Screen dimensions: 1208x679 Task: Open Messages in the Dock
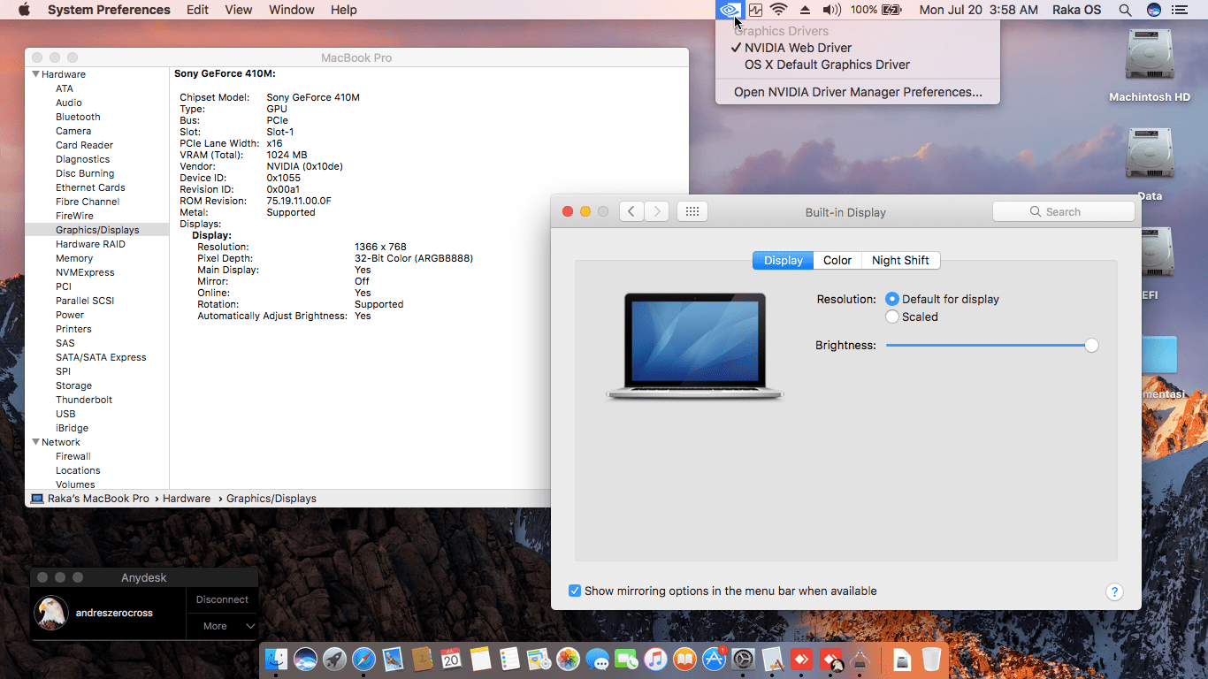tap(597, 659)
